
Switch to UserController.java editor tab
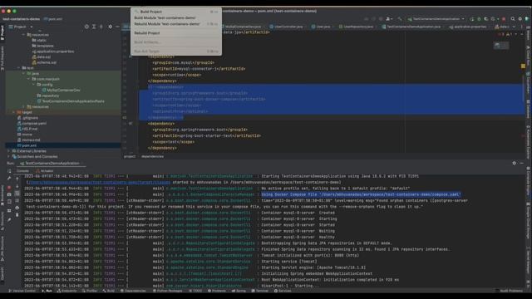coord(286,27)
